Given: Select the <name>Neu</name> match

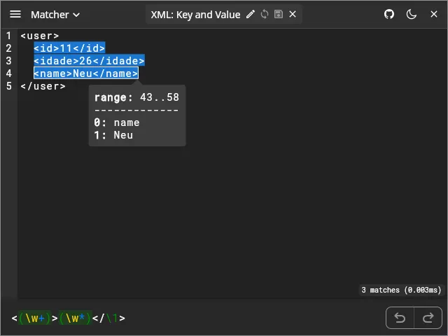Looking at the screenshot, I should click(x=86, y=73).
